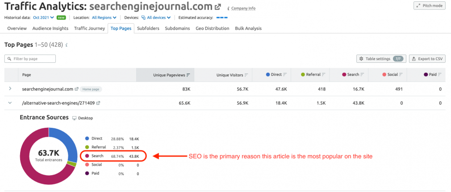Open searchenginejournal.com row external link icon
Image resolution: width=451 pixels, height=192 pixels.
[76, 89]
